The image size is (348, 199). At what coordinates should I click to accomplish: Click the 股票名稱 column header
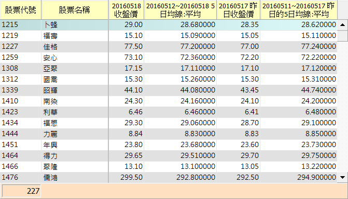point(75,10)
